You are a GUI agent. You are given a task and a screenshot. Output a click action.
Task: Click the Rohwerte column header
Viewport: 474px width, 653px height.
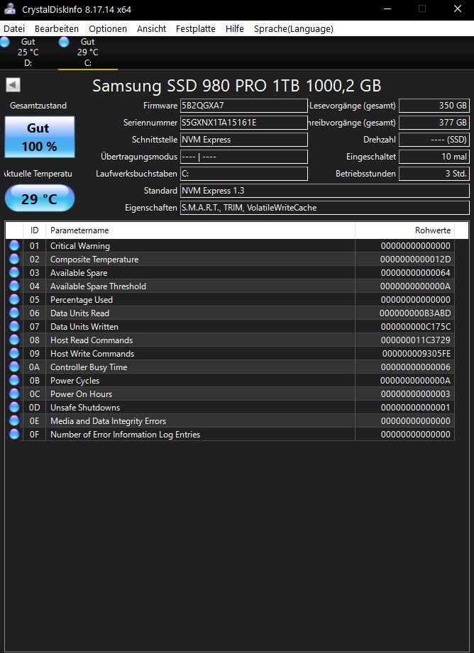404,230
